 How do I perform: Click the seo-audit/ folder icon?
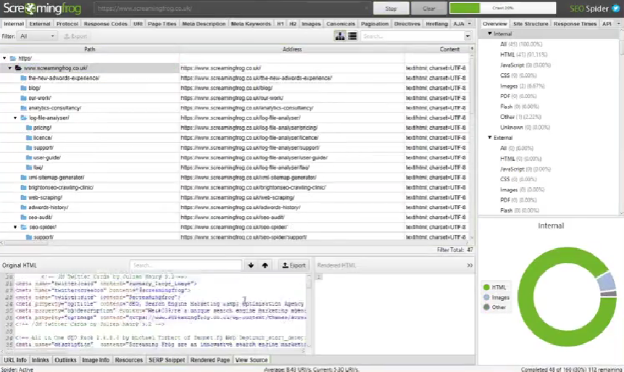[x=23, y=218]
